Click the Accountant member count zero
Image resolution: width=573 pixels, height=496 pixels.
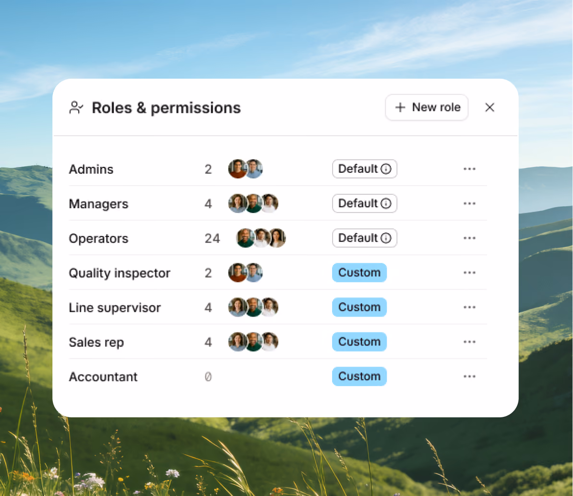(208, 377)
